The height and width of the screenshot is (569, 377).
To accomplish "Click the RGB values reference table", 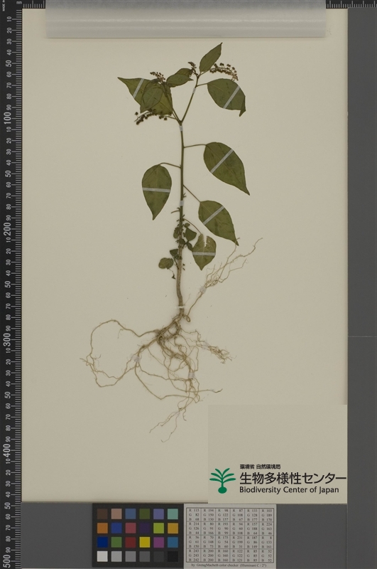I will click(x=230, y=536).
